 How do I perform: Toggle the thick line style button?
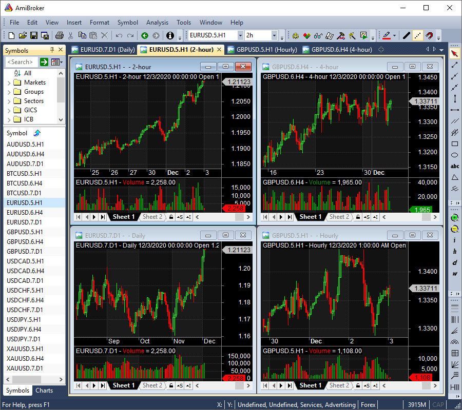(407, 35)
